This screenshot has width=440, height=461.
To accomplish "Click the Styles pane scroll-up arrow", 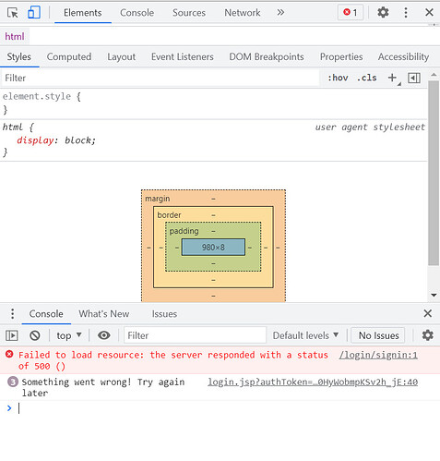I will coord(434,75).
